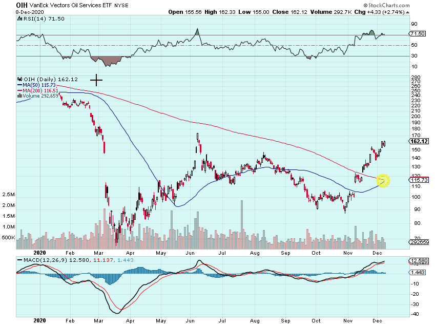Image resolution: width=435 pixels, height=324 pixels.
Task: Click Aug on the MACD panel date axis
Action: point(255,321)
